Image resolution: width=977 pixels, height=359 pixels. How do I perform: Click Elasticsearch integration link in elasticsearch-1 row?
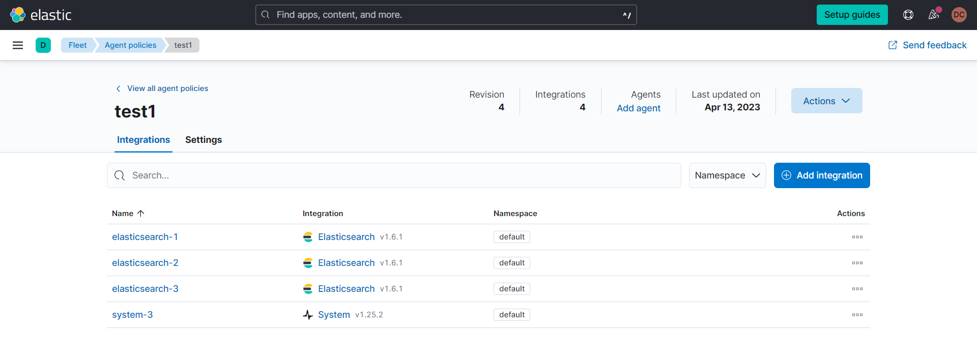pos(346,237)
